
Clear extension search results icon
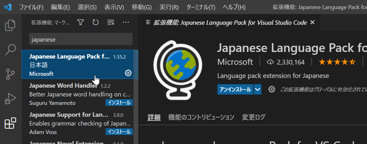click(x=111, y=22)
